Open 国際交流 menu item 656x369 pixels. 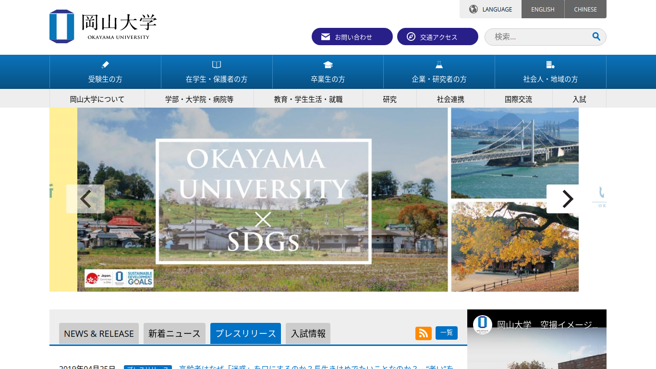click(518, 99)
